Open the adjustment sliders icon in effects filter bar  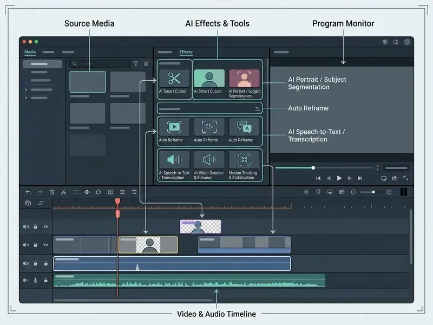258,109
